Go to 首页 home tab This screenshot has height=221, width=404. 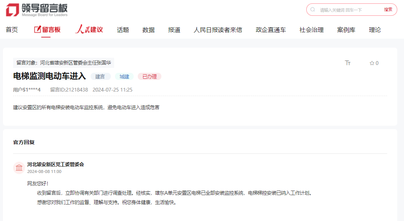(12, 30)
